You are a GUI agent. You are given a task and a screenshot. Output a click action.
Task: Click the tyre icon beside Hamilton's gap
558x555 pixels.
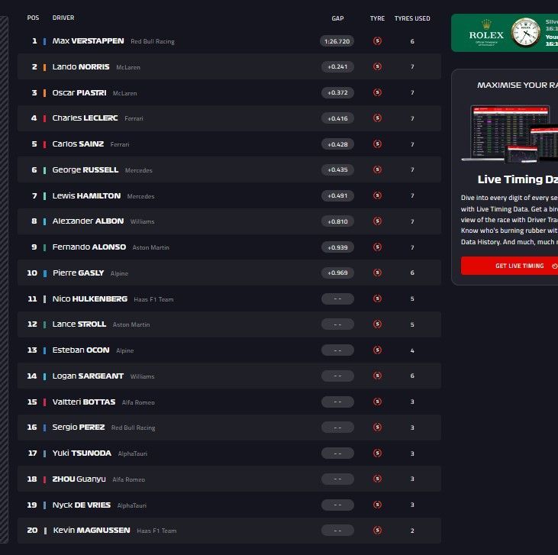[377, 196]
